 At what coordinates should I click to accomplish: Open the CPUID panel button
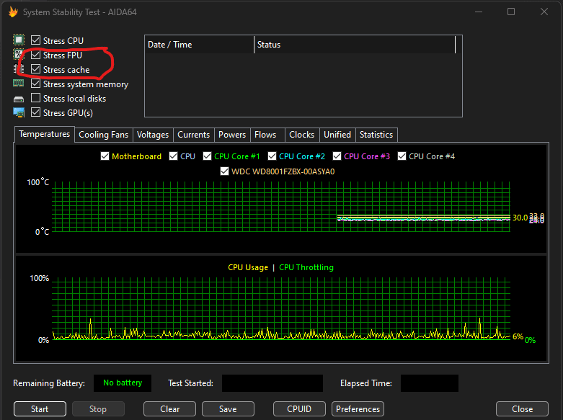tap(299, 409)
